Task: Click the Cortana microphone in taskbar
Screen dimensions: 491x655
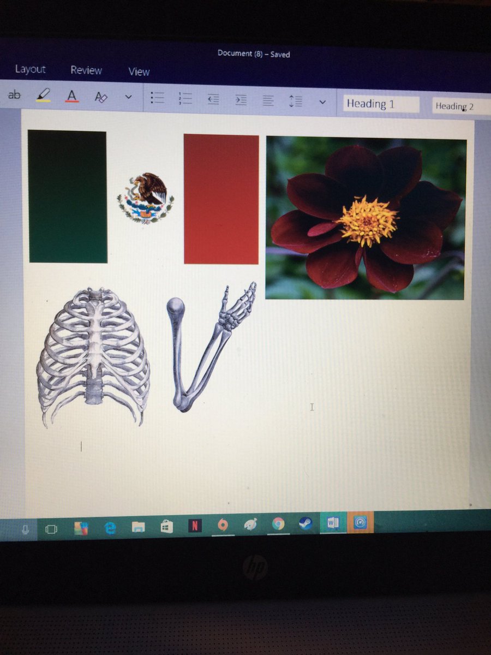Action: click(25, 529)
